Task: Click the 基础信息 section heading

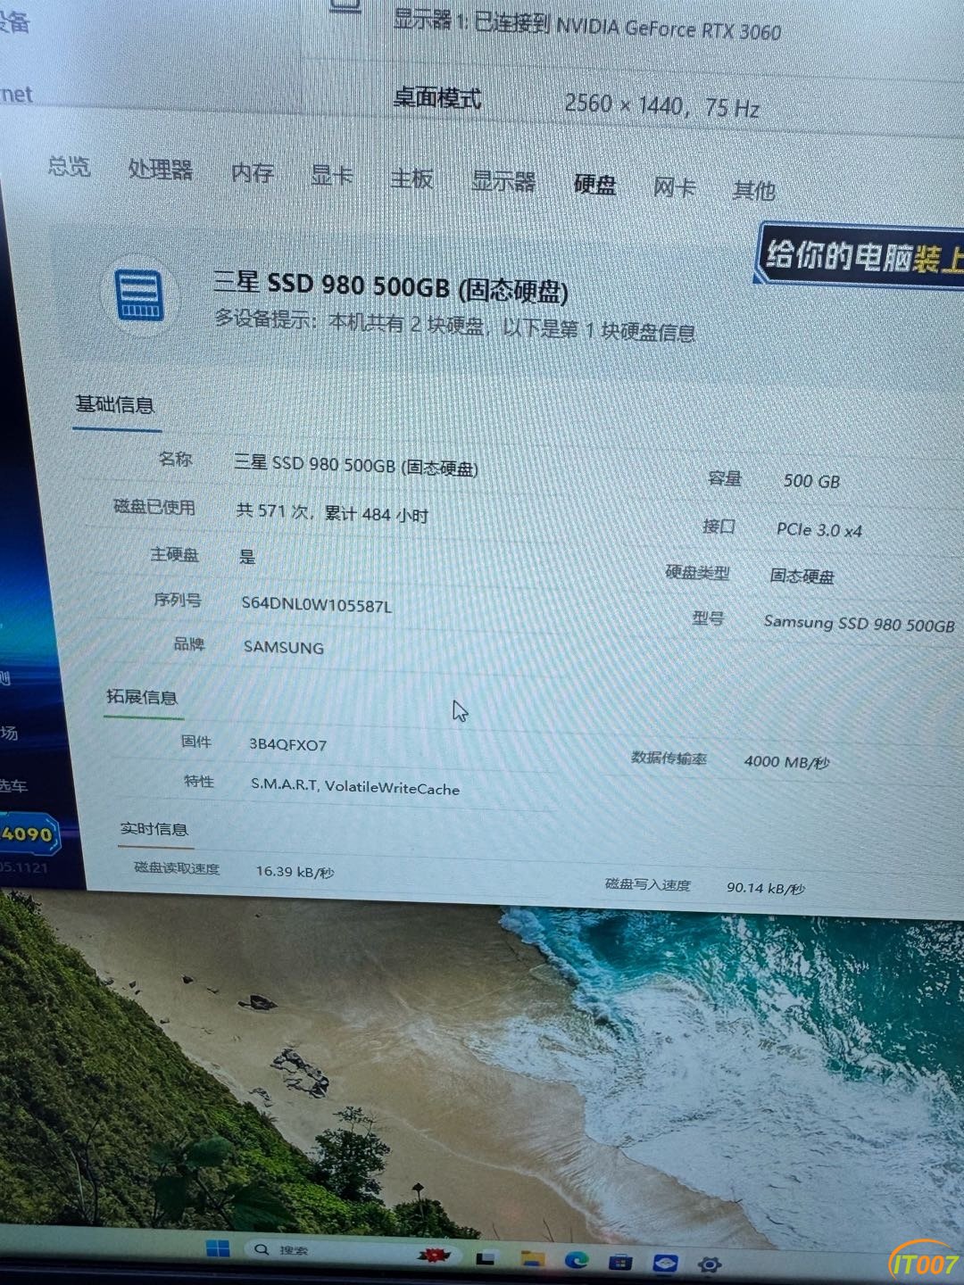Action: click(x=115, y=405)
